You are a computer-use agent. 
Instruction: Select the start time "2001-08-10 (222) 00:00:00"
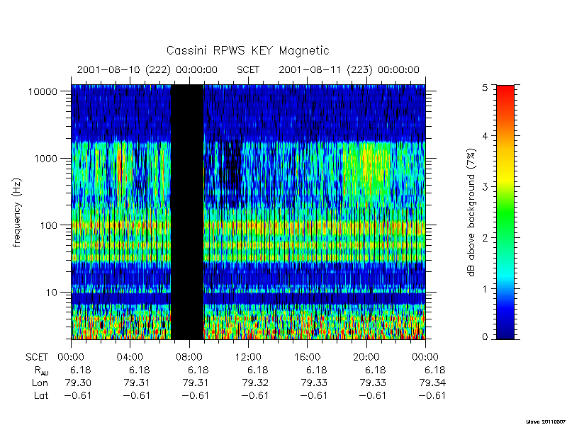click(x=147, y=69)
